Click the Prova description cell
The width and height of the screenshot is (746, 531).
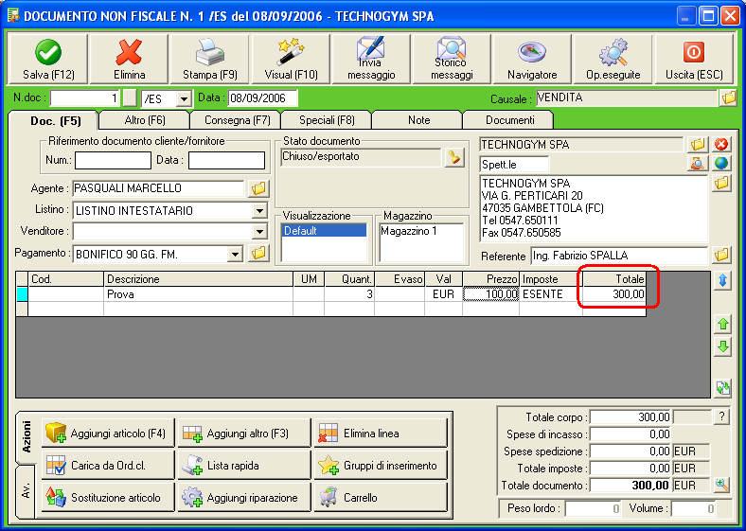[x=199, y=294]
